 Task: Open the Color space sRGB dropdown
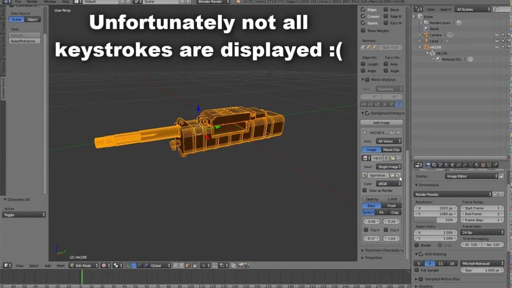388,184
